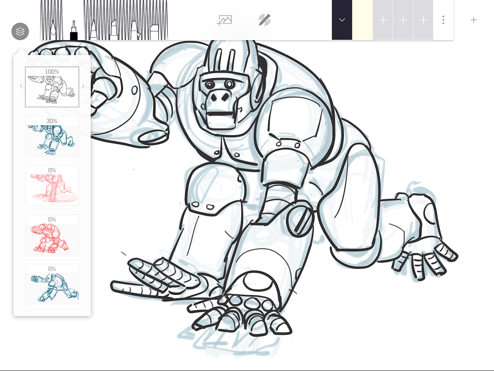494x371 pixels.
Task: Tap the stylus connection pen icon
Action: [x=264, y=20]
